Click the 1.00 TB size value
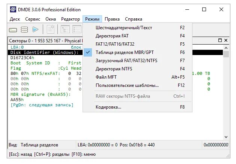The image size is (236, 164). point(201,73)
